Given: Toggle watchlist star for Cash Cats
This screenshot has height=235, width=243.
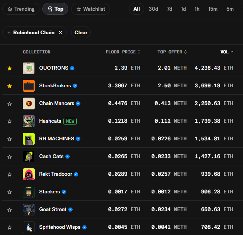Looking at the screenshot, I should pyautogui.click(x=10, y=157).
